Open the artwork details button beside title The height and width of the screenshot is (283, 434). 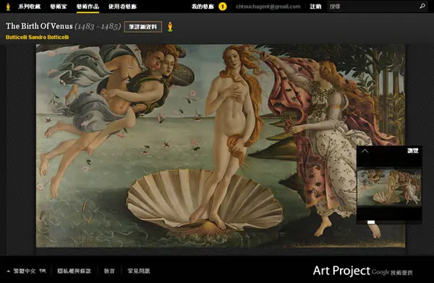coord(142,27)
